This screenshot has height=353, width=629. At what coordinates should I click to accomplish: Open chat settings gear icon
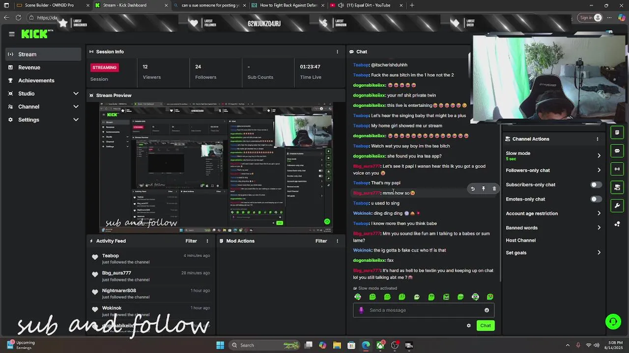(x=469, y=326)
